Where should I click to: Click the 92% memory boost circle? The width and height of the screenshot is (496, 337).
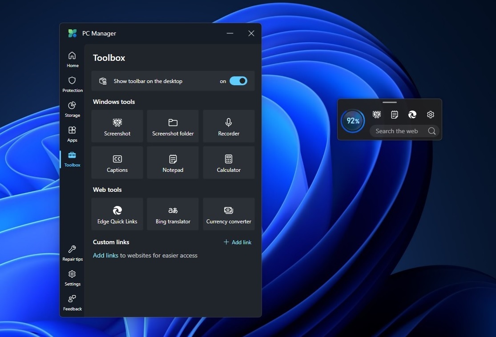[353, 121]
